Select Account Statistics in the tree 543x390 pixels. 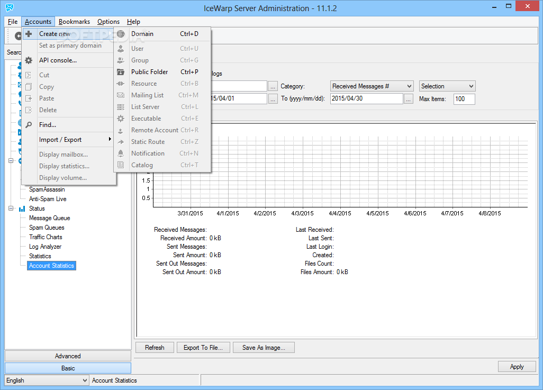tap(51, 266)
